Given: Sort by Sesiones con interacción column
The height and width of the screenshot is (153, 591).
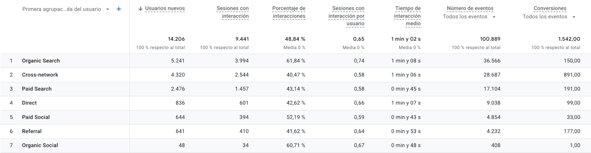Looking at the screenshot, I should tap(233, 12).
